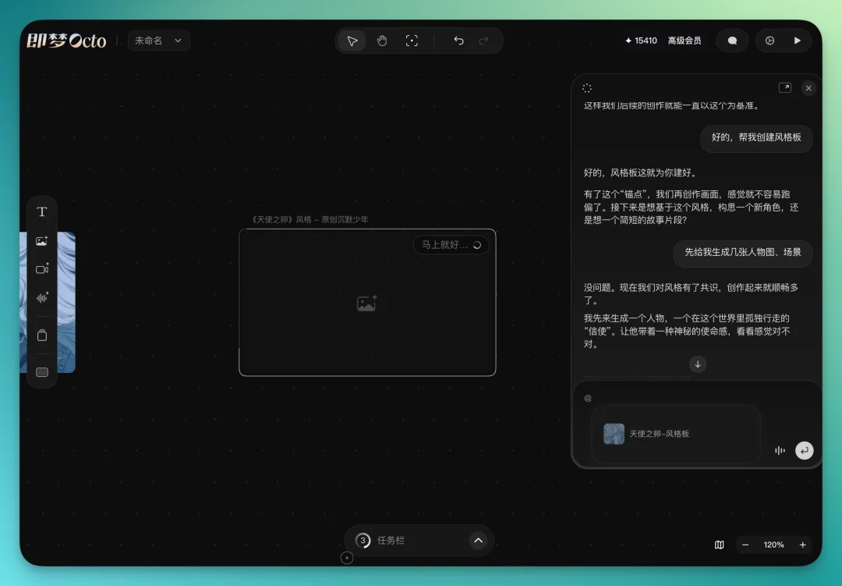
Task: Activate the focus framing tool
Action: click(x=412, y=40)
